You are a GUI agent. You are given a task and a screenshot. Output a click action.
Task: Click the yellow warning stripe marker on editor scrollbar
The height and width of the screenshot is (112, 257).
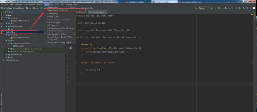(x=252, y=63)
